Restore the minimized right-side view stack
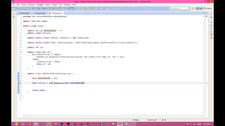The width and height of the screenshot is (225, 126). coord(211,14)
